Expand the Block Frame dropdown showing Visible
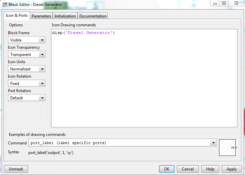The image size is (245, 175). point(27,40)
